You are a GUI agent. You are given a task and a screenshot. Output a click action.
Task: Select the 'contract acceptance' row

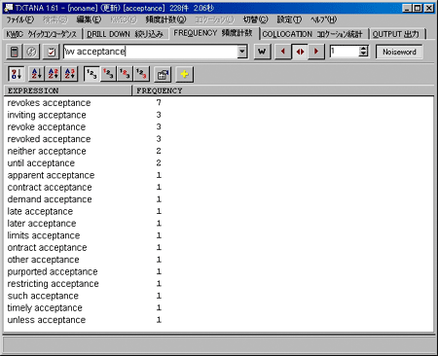point(218,187)
